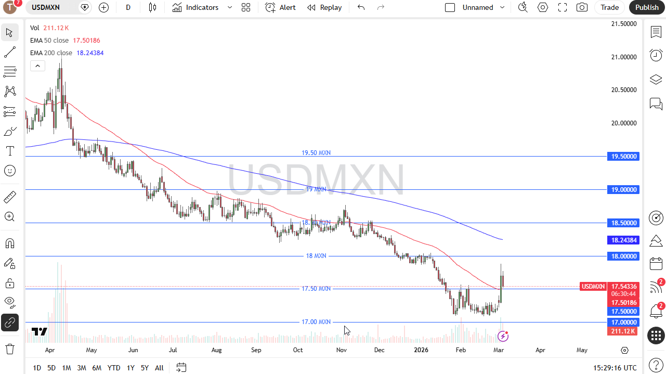
Task: Open the Indicators dropdown arrow
Action: click(229, 7)
